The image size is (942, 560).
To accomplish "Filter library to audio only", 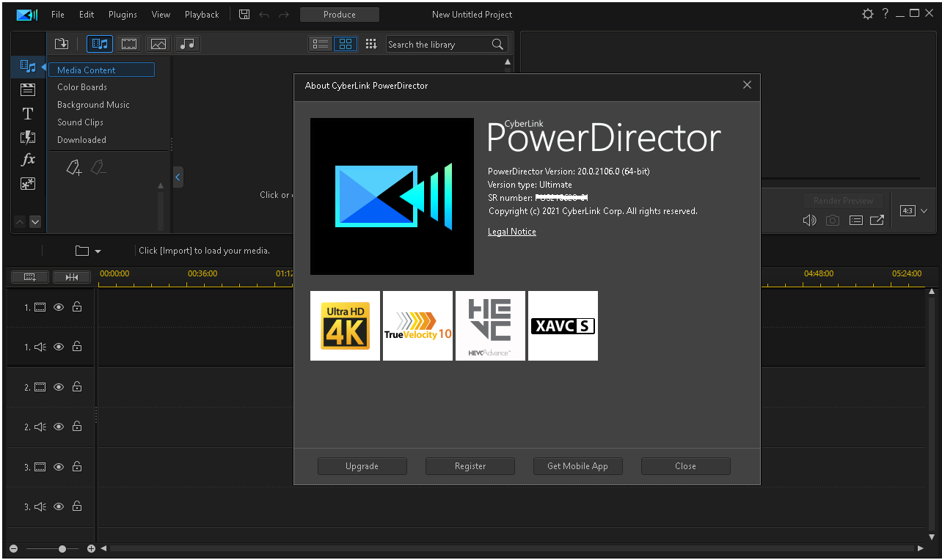I will tap(189, 44).
